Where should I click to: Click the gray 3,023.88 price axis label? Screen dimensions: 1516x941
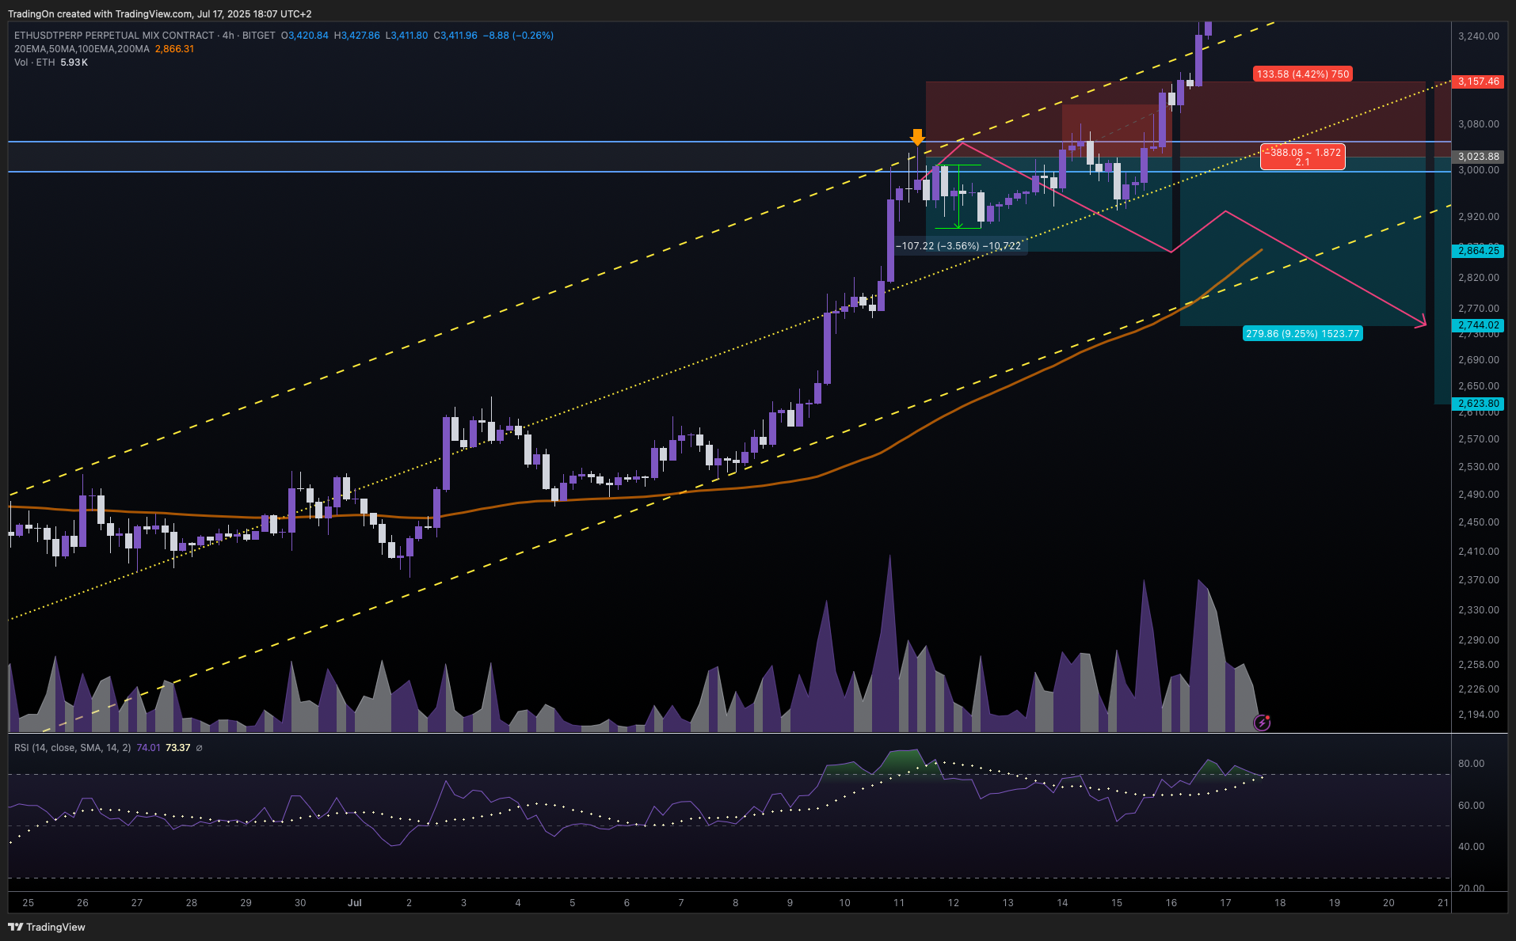(x=1478, y=157)
